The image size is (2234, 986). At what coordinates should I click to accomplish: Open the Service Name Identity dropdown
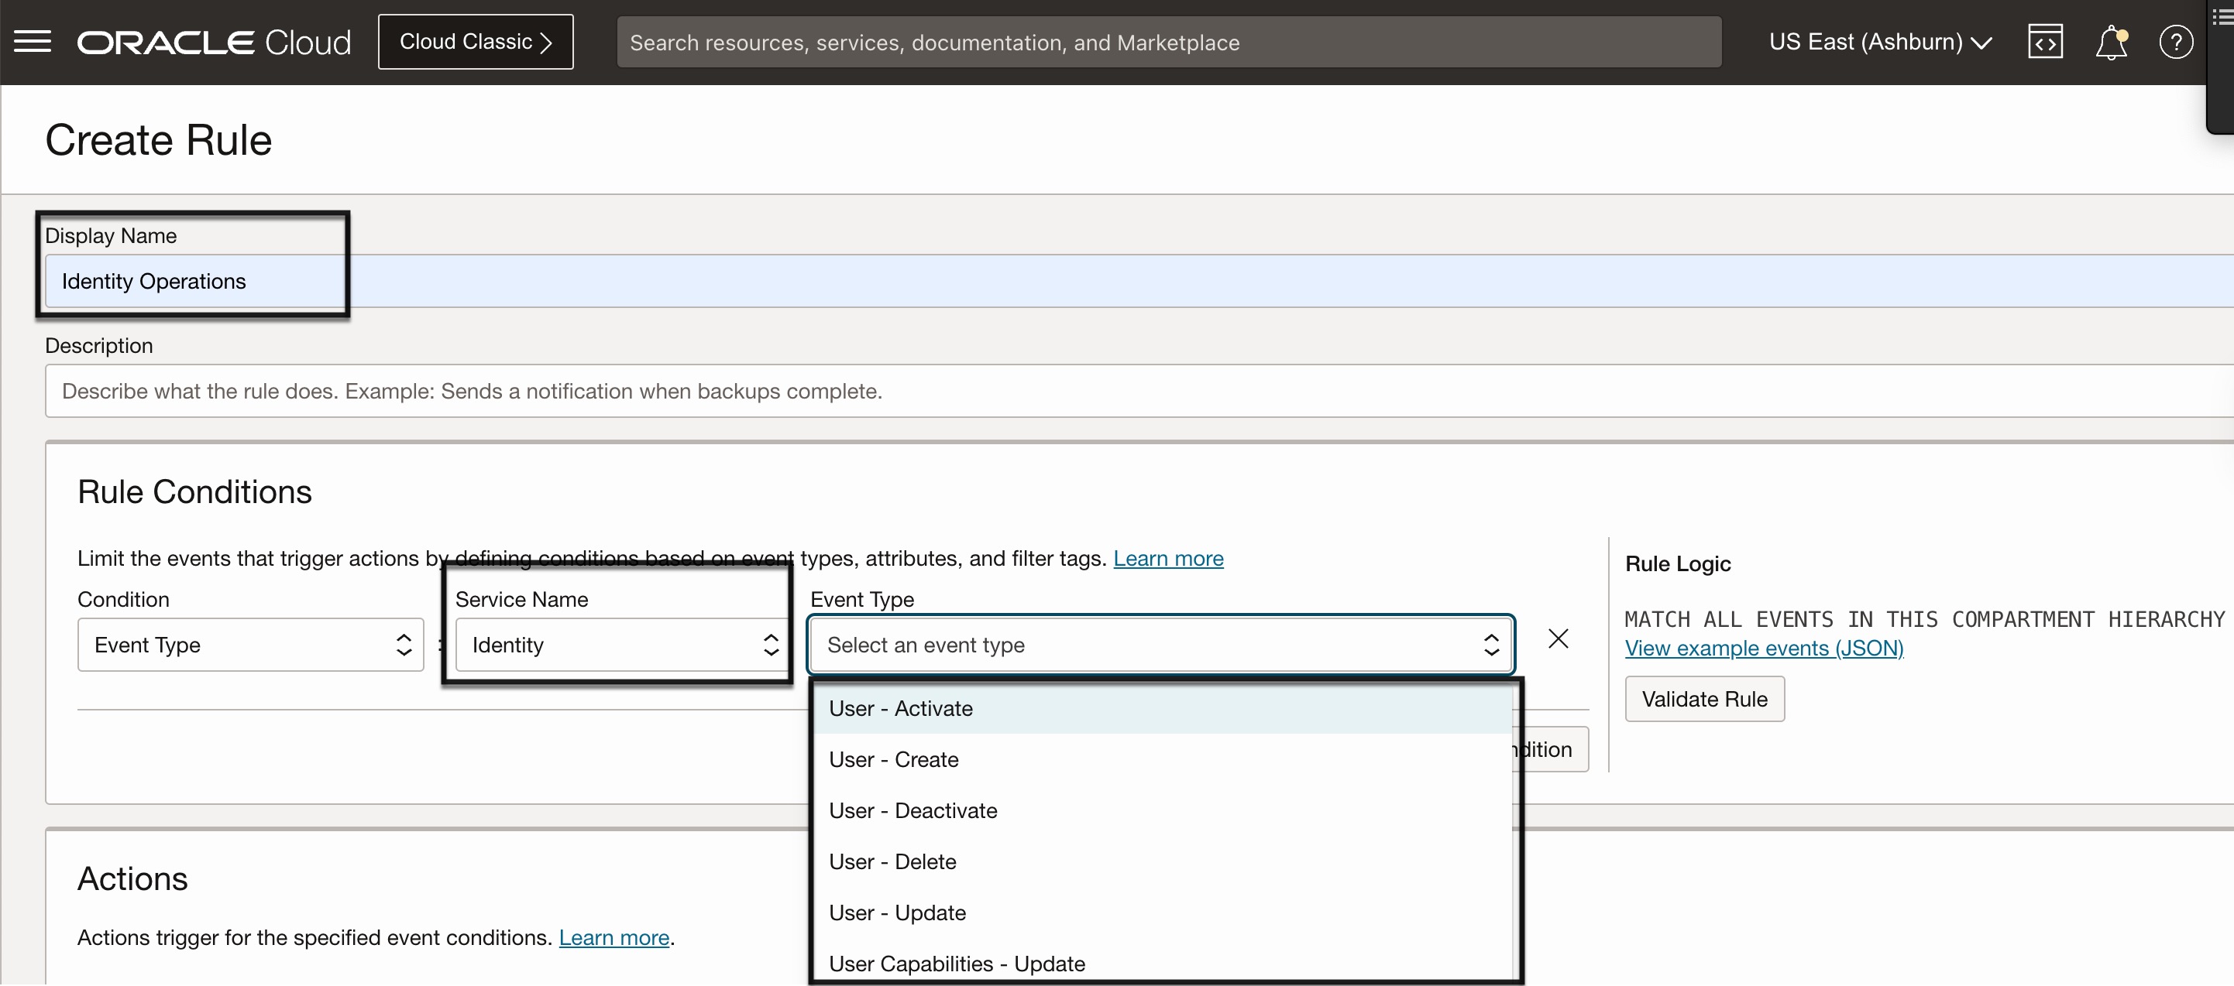[x=620, y=645]
